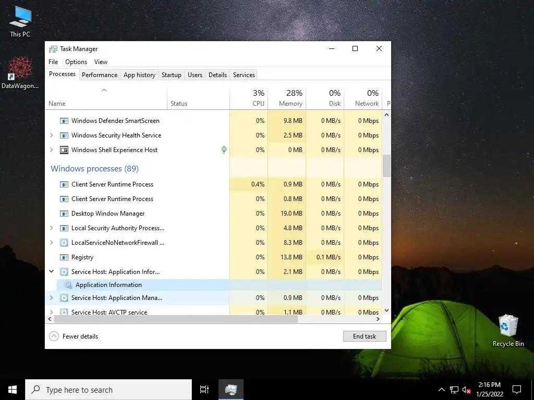Click the vertical scrollbar thumb
The image size is (534, 400).
[x=386, y=166]
